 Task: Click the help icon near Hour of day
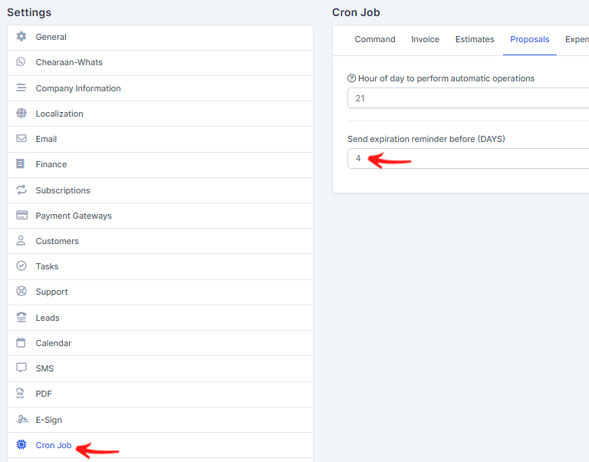pos(352,78)
